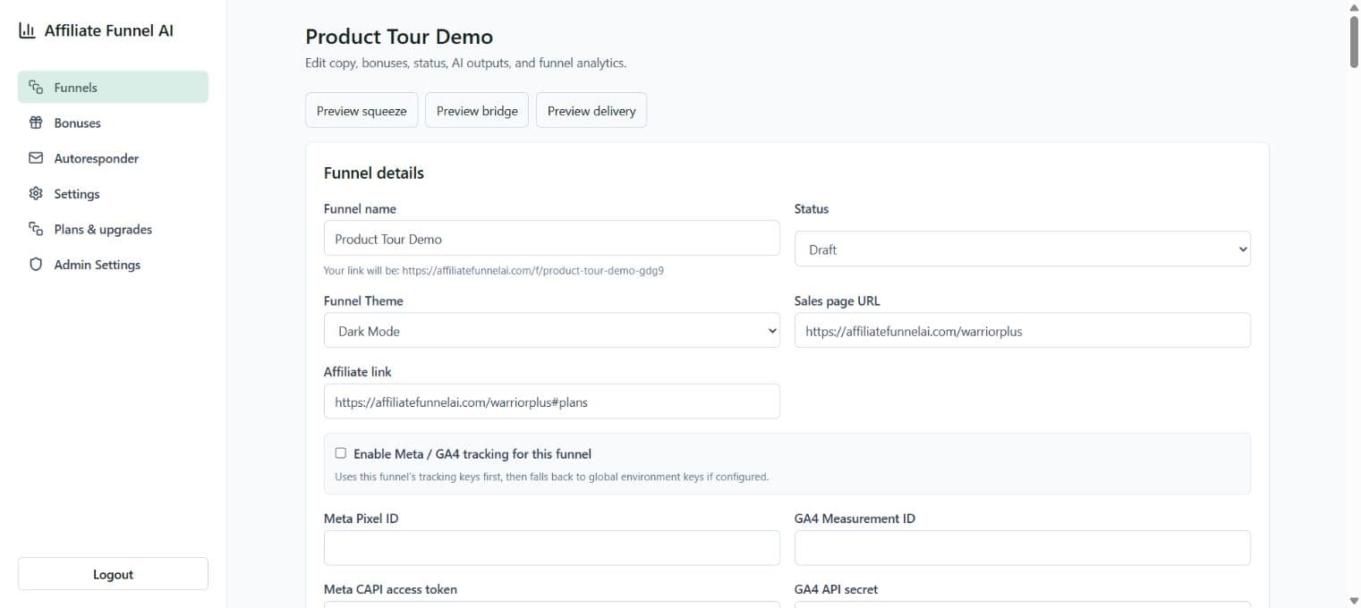Click the scrollbar down arrow
The height and width of the screenshot is (608, 1361).
tap(1354, 601)
